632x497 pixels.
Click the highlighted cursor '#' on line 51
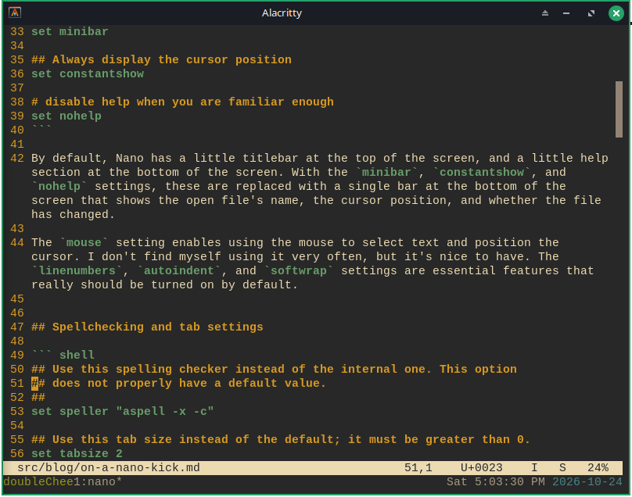(34, 384)
